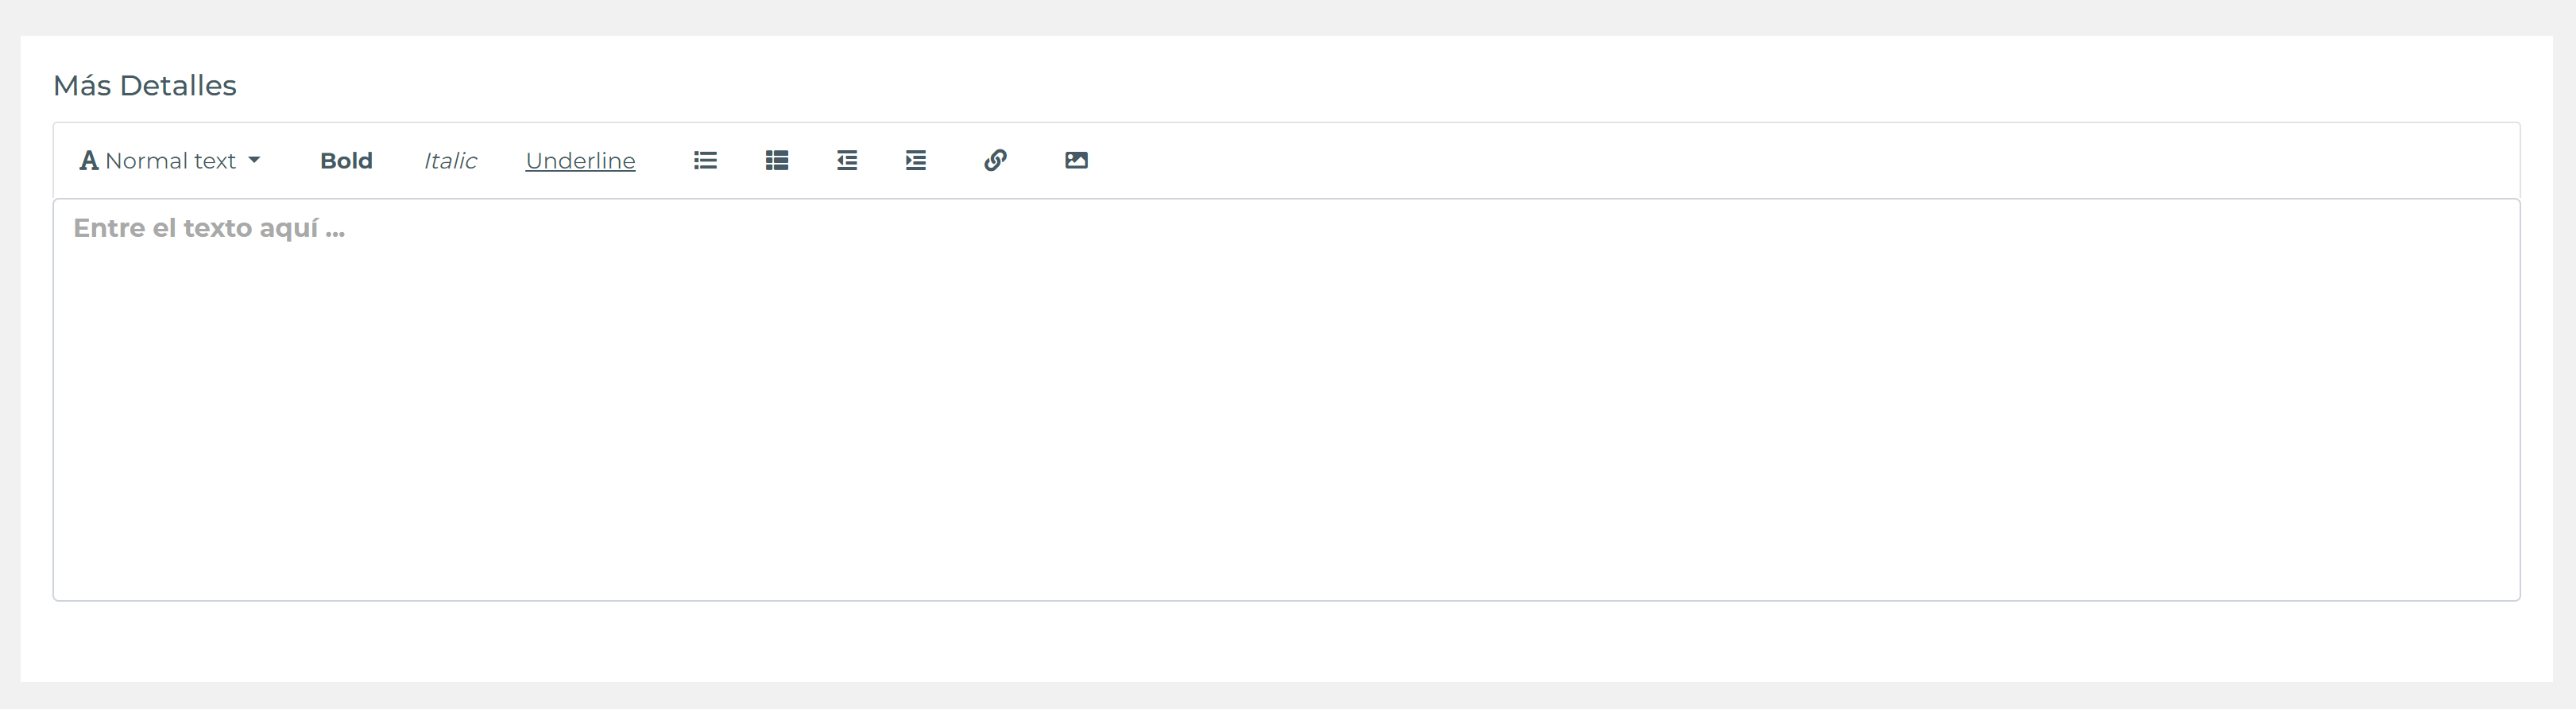Click the word 'Detalles' in the heading

(178, 86)
